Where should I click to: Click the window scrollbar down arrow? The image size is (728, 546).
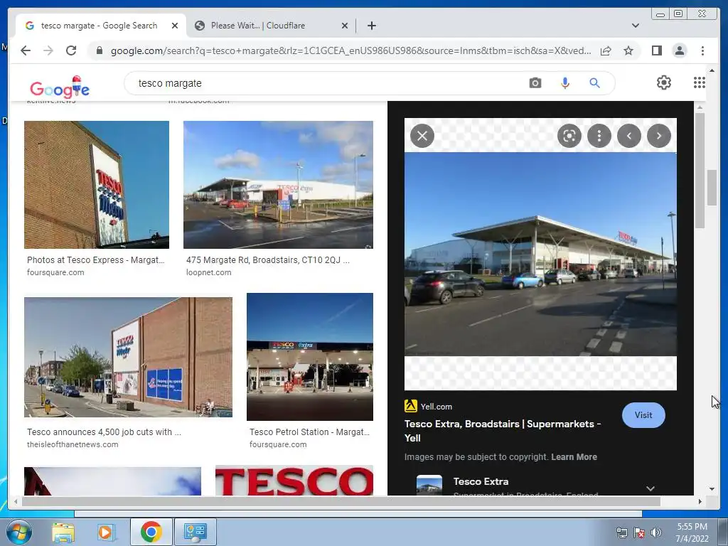pos(712,488)
